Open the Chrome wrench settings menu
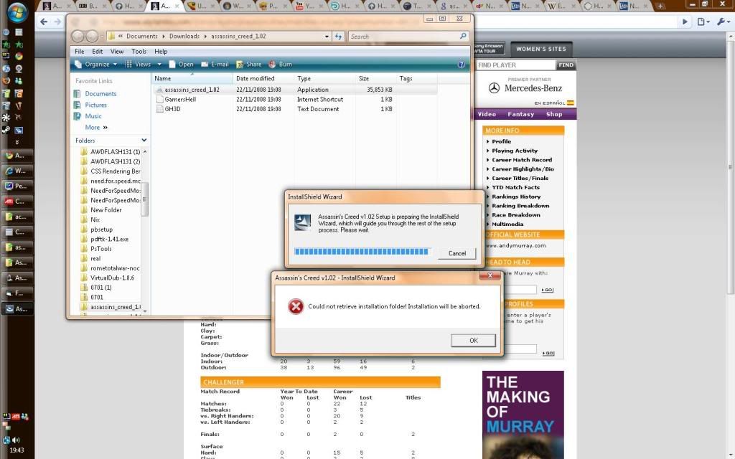This screenshot has width=735, height=459. 724,22
